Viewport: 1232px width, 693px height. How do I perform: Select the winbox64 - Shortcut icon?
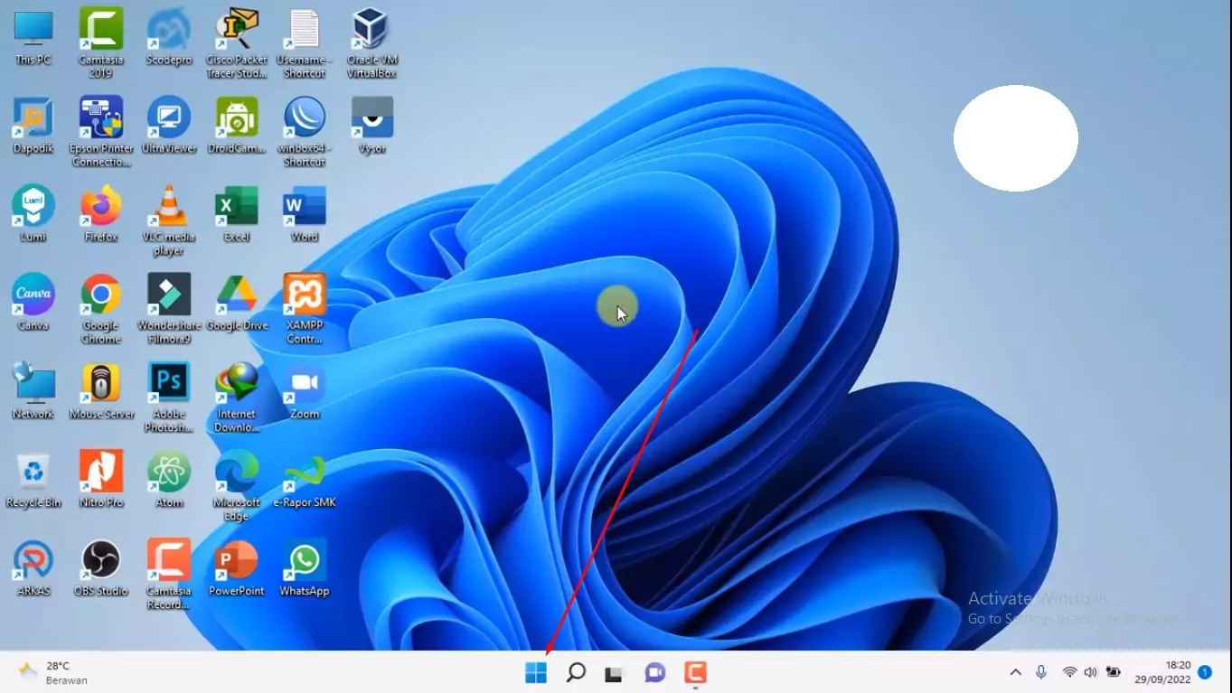click(305, 131)
